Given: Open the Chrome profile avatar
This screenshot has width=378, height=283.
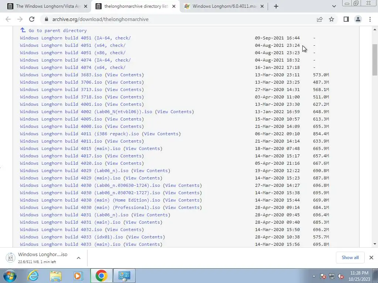Looking at the screenshot, I should [x=358, y=19].
